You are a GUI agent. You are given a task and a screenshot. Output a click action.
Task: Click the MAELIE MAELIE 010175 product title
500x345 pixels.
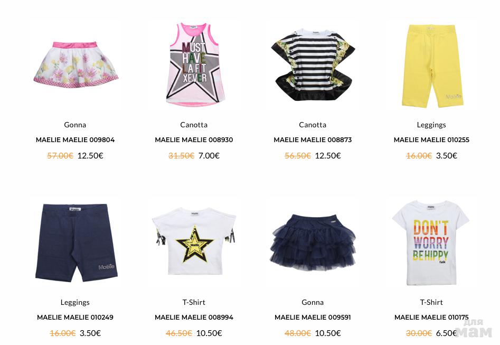tap(431, 317)
